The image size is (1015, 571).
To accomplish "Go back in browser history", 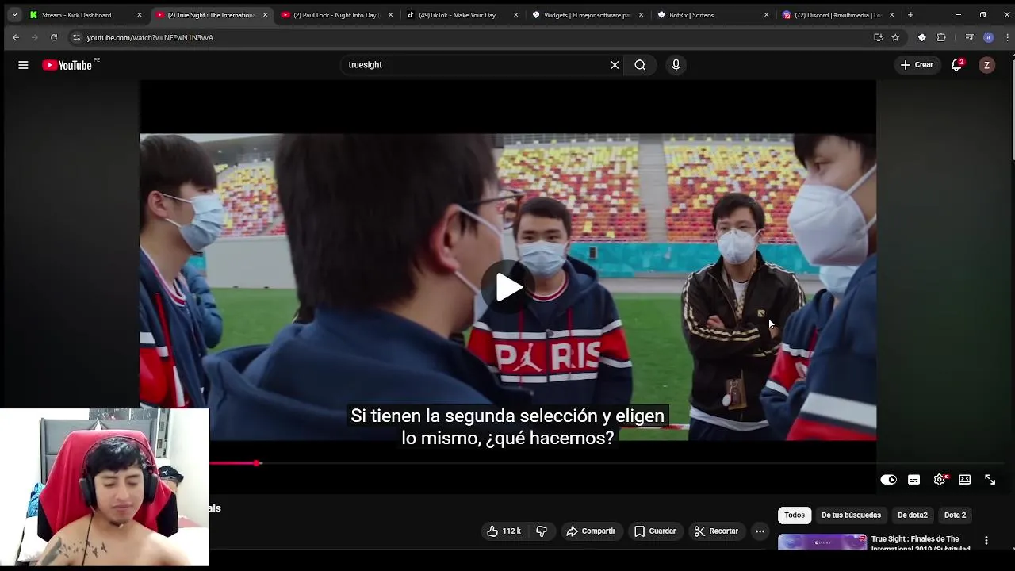I will tap(15, 37).
